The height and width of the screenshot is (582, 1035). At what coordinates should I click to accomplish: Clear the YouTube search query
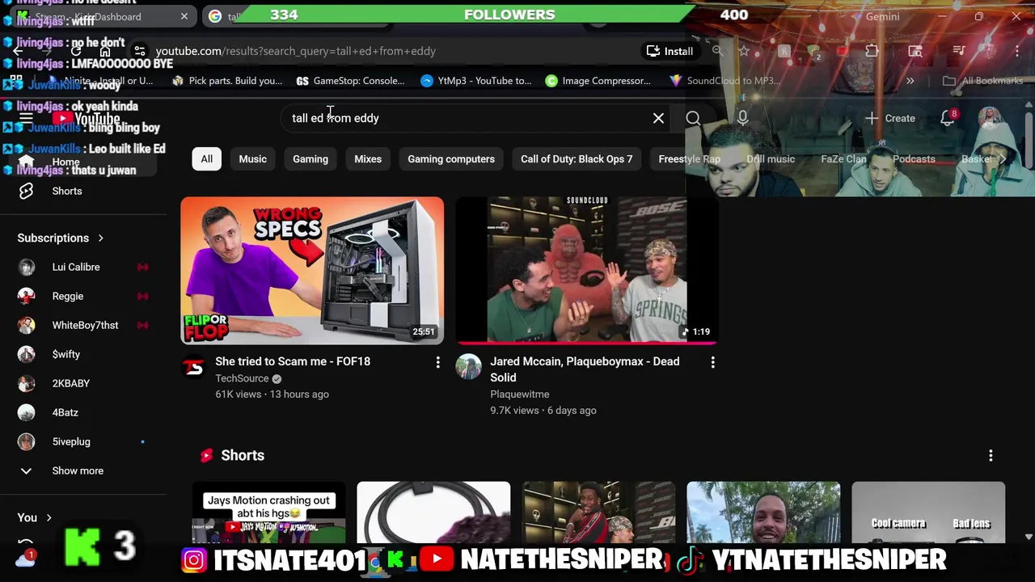point(658,118)
